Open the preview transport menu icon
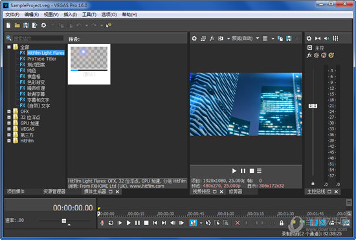 tap(260, 171)
